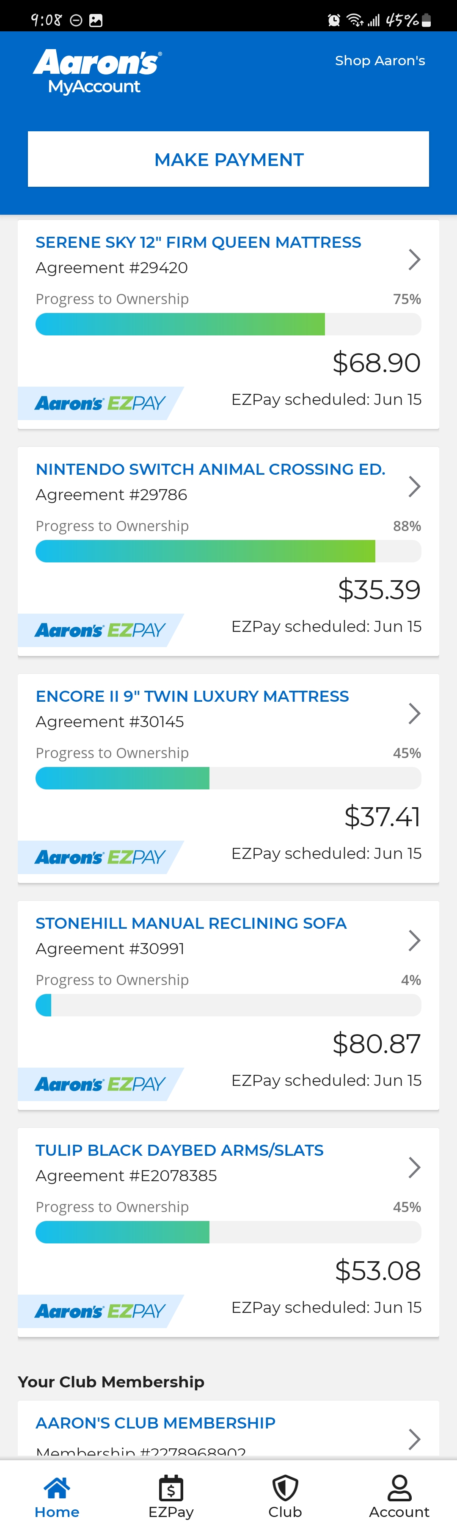Tap the alarm icon in status bar
Image resolution: width=457 pixels, height=1528 pixels.
(334, 21)
